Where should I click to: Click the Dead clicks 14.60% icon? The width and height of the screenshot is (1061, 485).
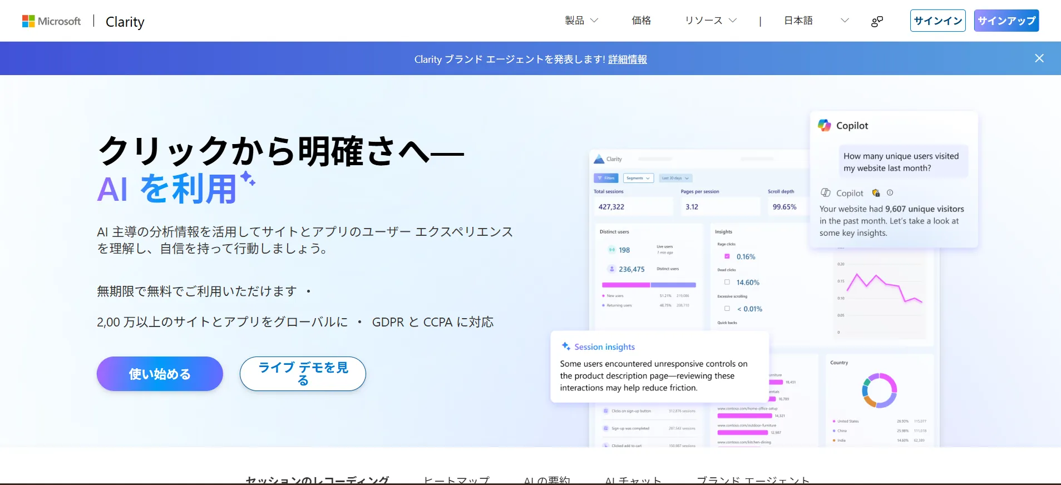coord(727,282)
